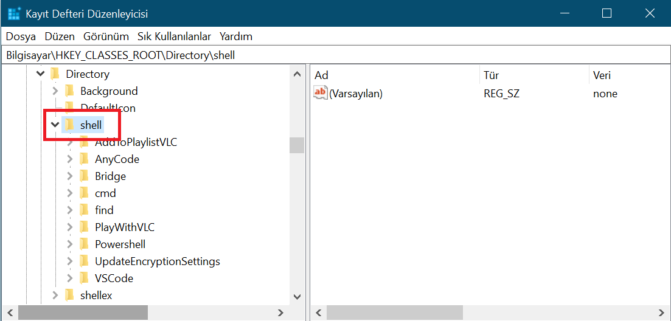Sort by the Ad column header

[396, 75]
